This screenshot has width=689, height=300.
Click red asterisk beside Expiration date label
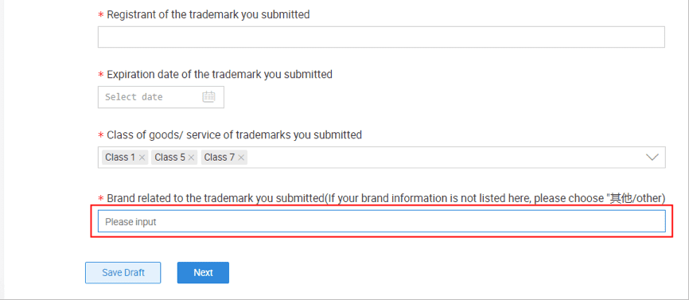coord(100,75)
